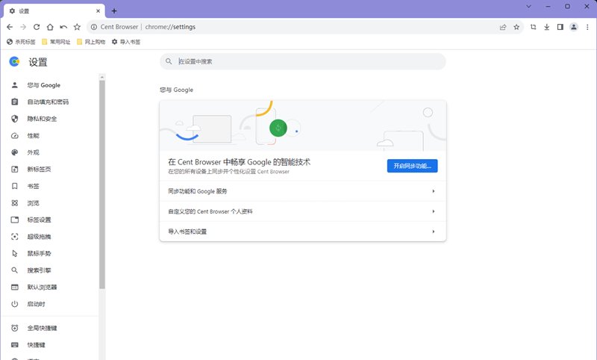Open the 网上购物 bookmarks folder
Screen dimensions: 597x360
coord(91,42)
